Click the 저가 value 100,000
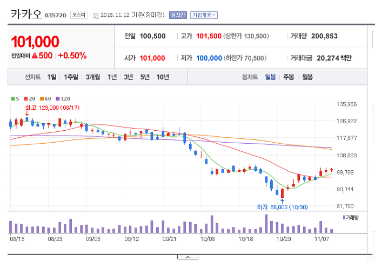Screen dimensions: 375x261 [209, 58]
